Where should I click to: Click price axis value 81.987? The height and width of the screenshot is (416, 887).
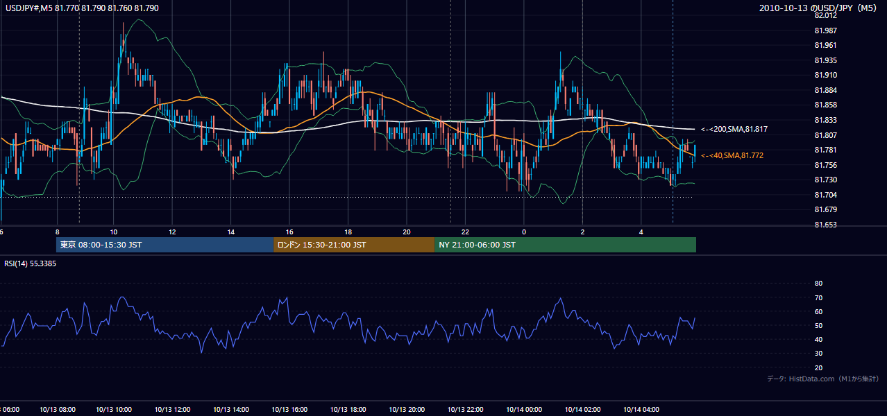[x=825, y=31]
